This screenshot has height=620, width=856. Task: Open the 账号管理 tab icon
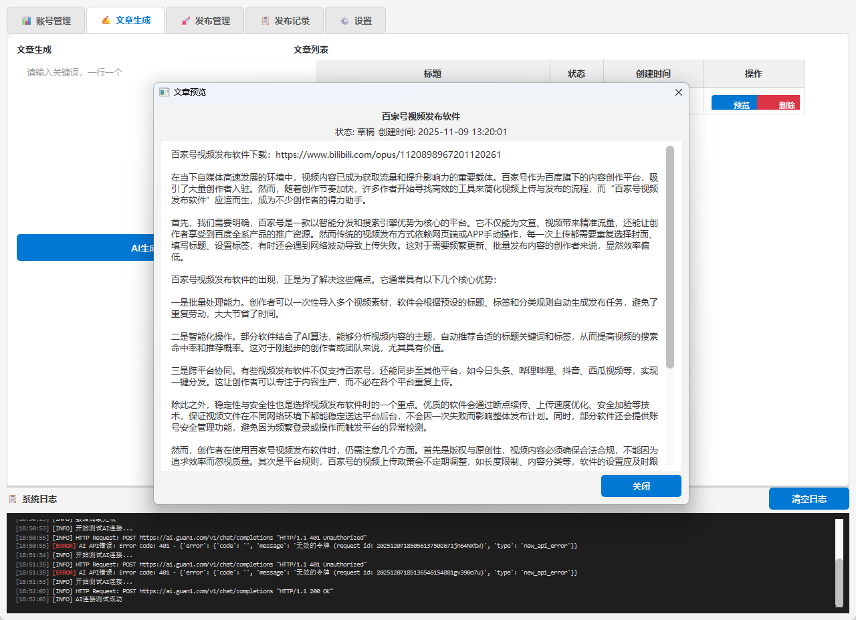tap(27, 21)
